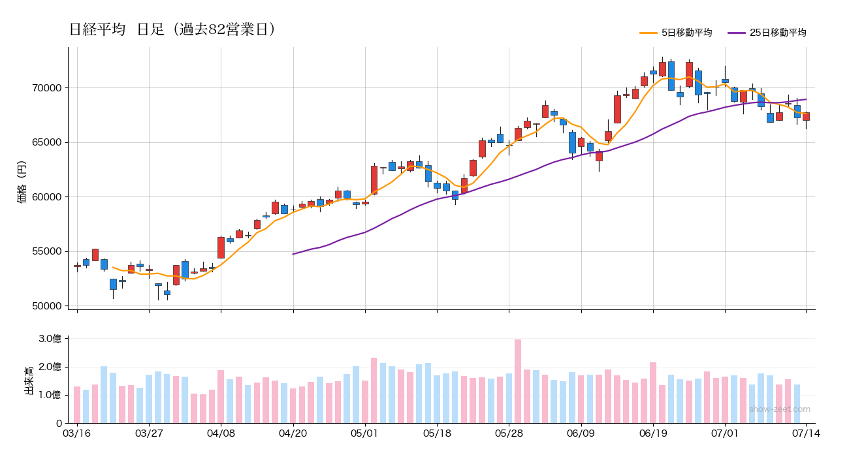Click the 5日移動平均 legend label
The image size is (849, 470).
click(686, 33)
